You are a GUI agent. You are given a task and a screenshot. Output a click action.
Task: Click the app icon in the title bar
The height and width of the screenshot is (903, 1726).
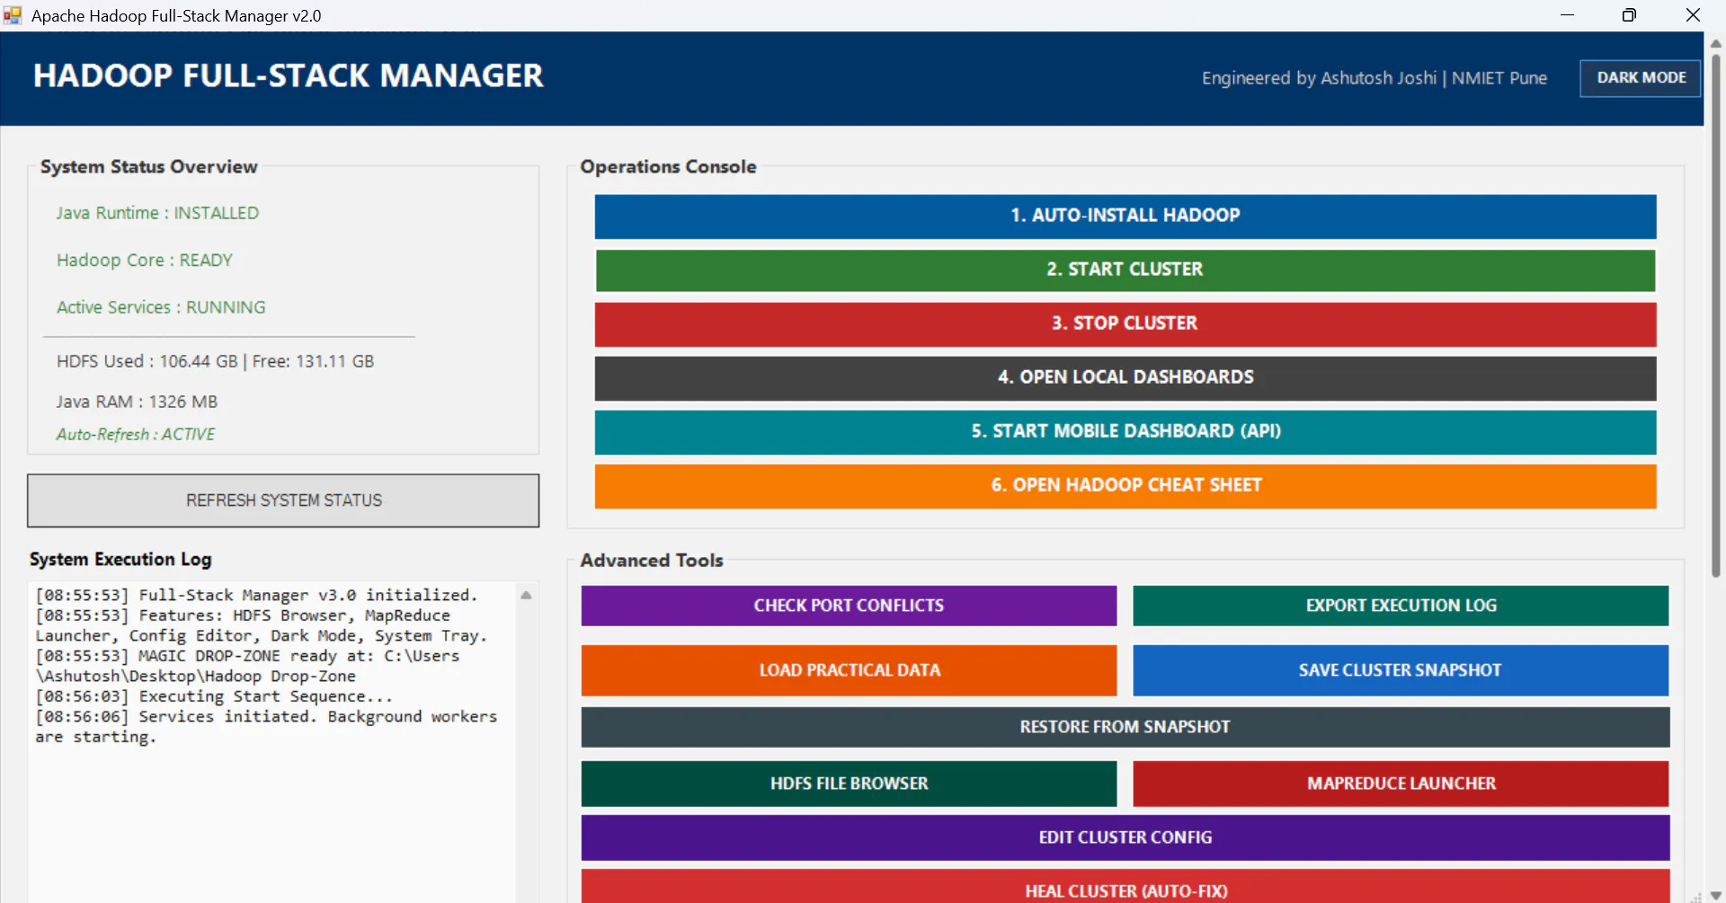(x=13, y=15)
